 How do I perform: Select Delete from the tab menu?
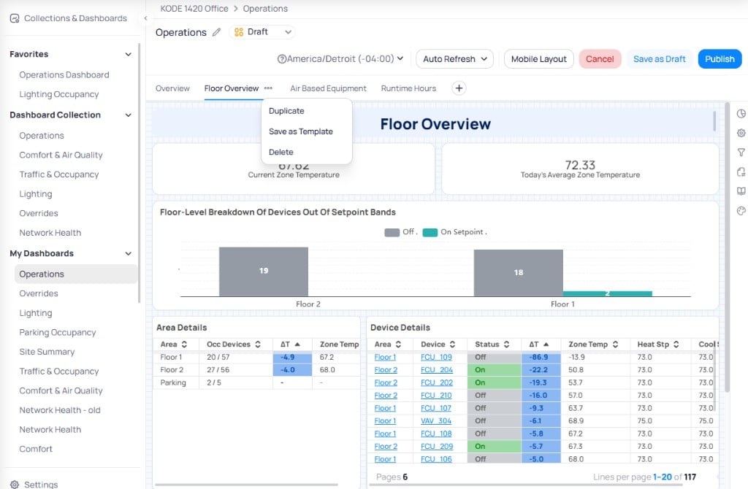281,152
